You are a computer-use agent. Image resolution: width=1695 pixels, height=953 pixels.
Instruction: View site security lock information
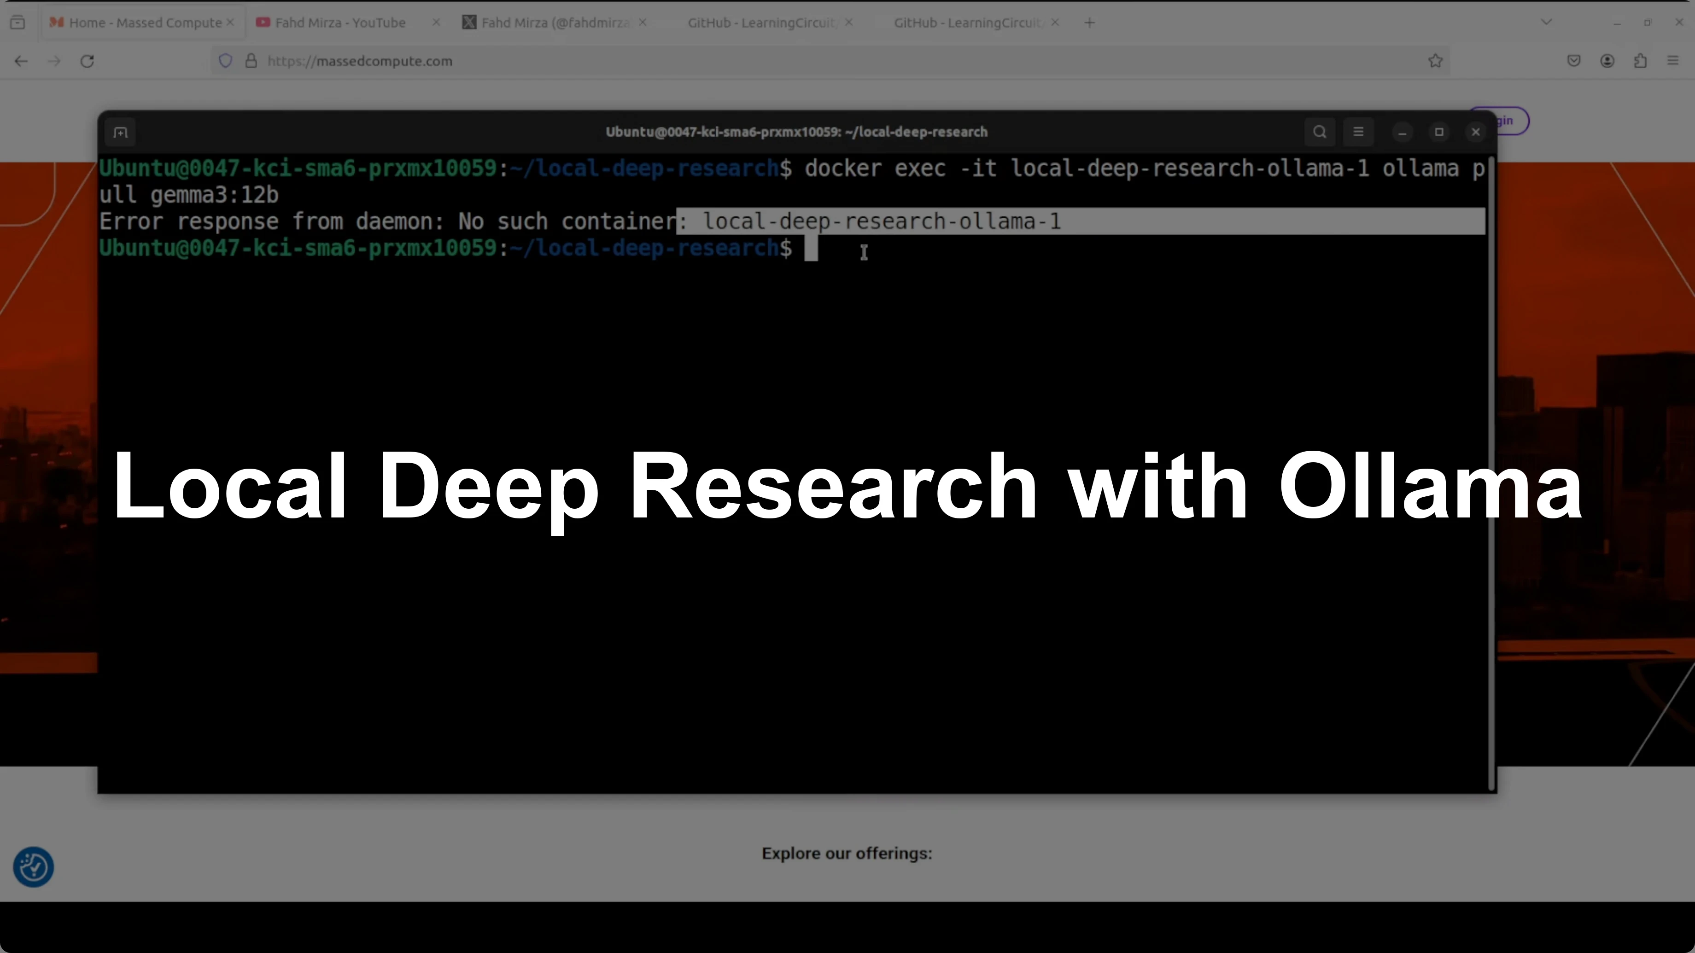[x=251, y=61]
